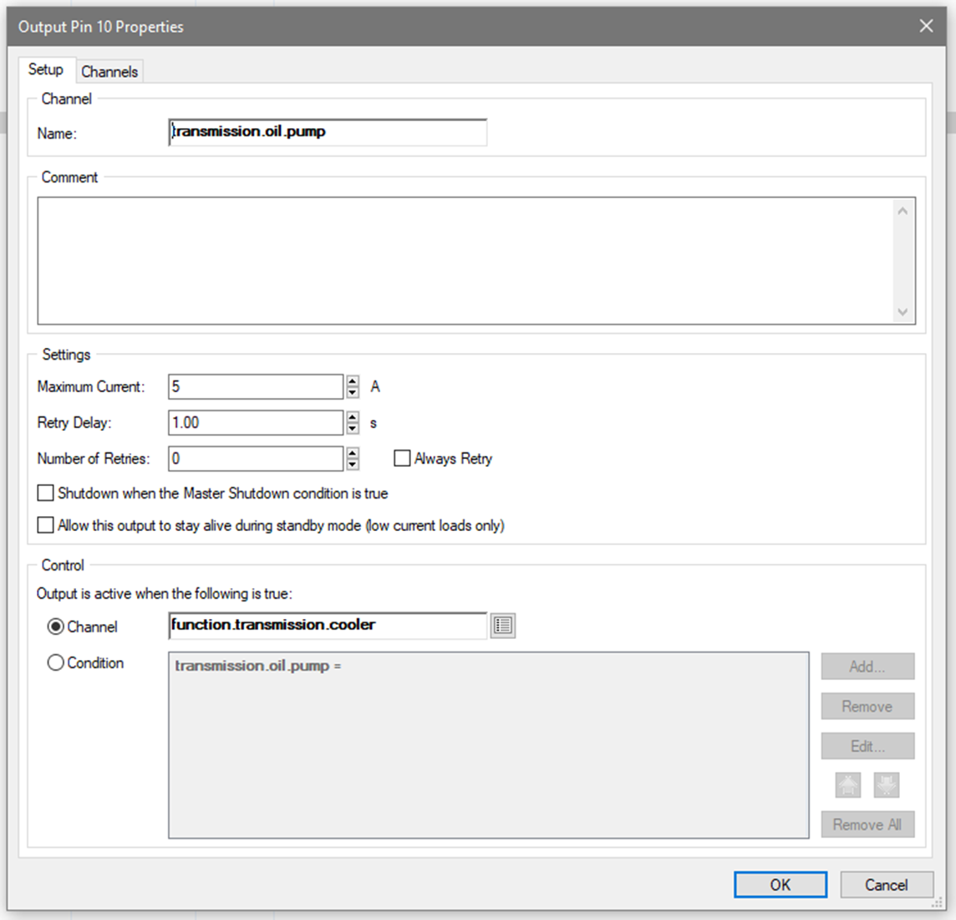Screen dimensions: 956x920
Task: Select the Channel radio button
Action: pos(56,626)
